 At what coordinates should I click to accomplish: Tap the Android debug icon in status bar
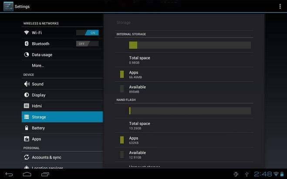[236, 174]
